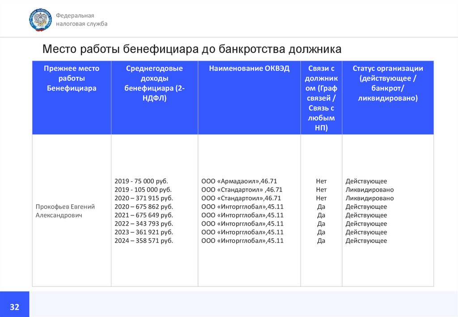Click the income entry '2020 – 675 862 руб.'
This screenshot has width=458, height=317.
pyautogui.click(x=144, y=206)
